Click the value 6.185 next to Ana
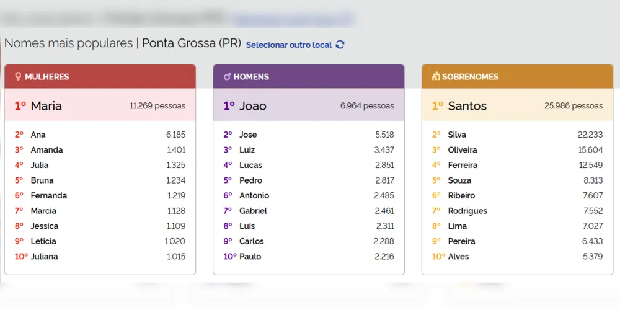 [x=175, y=135]
